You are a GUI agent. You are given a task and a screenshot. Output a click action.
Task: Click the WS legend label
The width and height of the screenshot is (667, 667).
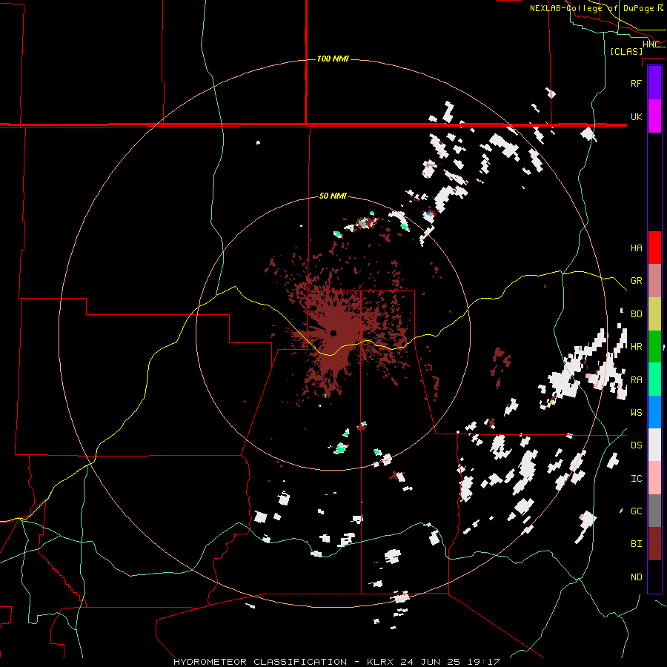click(637, 413)
